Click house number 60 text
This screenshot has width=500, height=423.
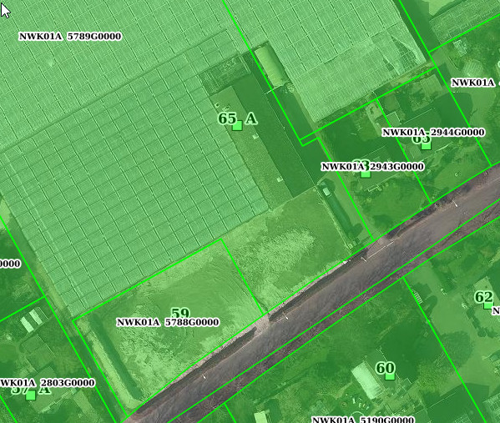pos(386,368)
